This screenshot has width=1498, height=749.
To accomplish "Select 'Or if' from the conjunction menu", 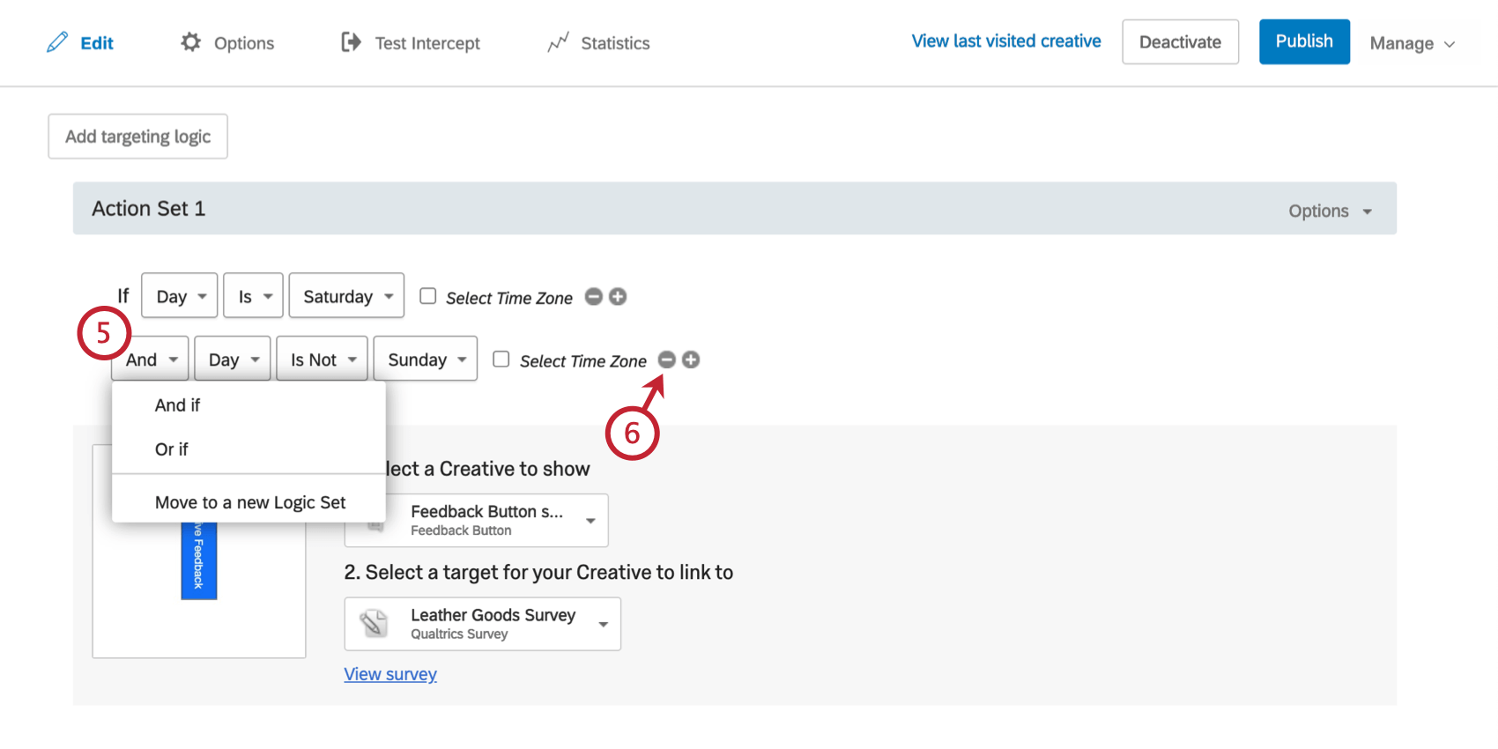I will coord(172,449).
